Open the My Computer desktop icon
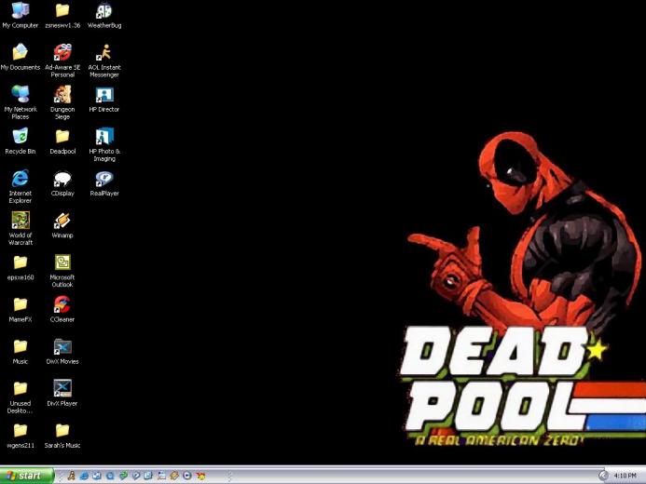 20,15
